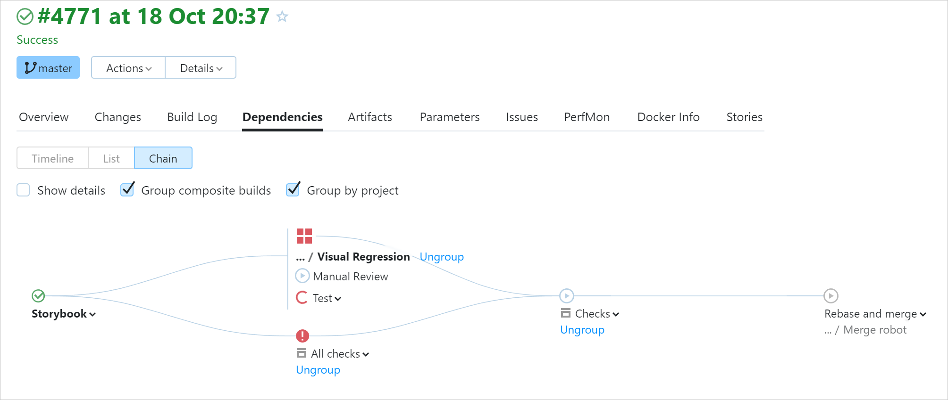Click the green success checkmark beside #4771
The height and width of the screenshot is (400, 948).
(x=25, y=17)
